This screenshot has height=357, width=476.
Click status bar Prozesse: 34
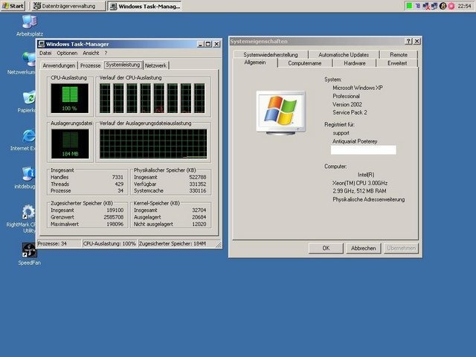pyautogui.click(x=59, y=243)
